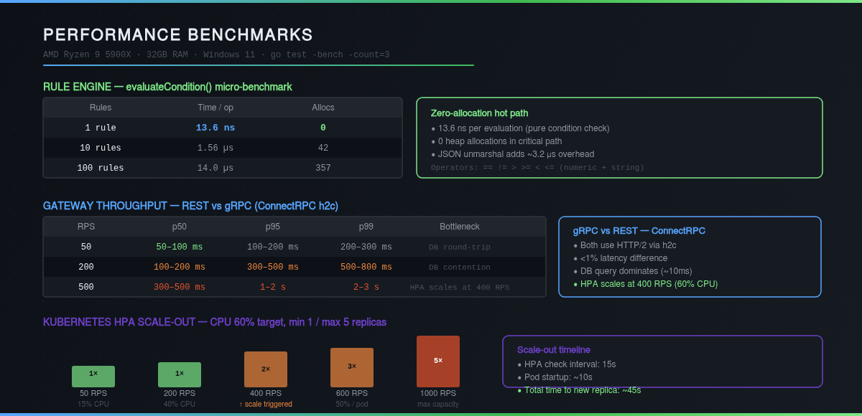Click the highlighted 13.6 ns value
This screenshot has height=416, width=862.
pos(215,127)
